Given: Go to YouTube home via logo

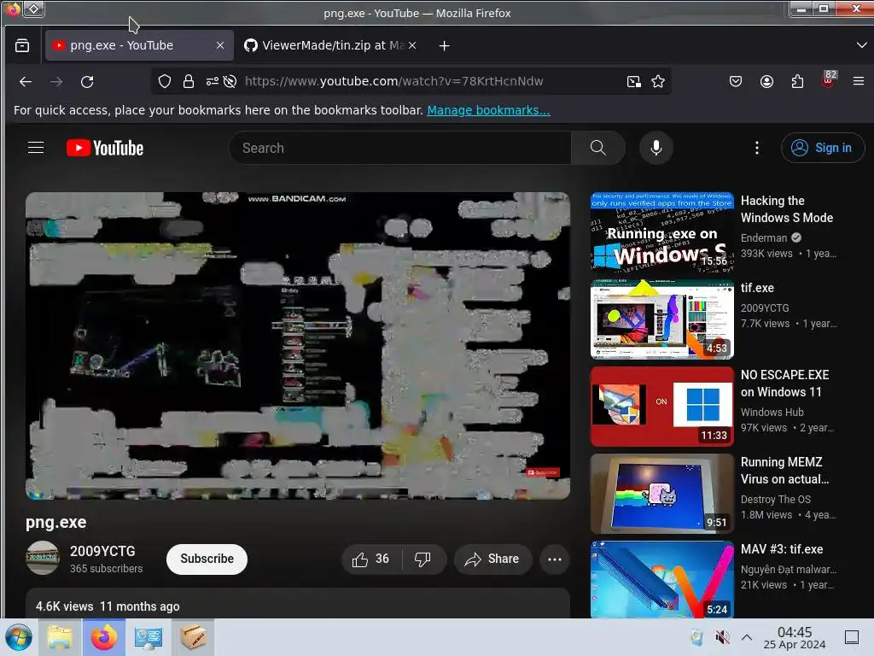Looking at the screenshot, I should [105, 148].
